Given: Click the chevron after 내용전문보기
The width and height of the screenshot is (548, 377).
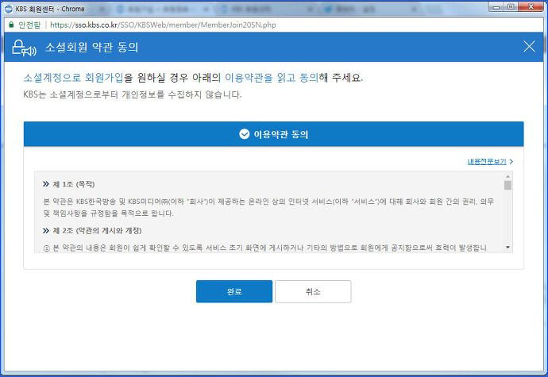Looking at the screenshot, I should coord(511,161).
